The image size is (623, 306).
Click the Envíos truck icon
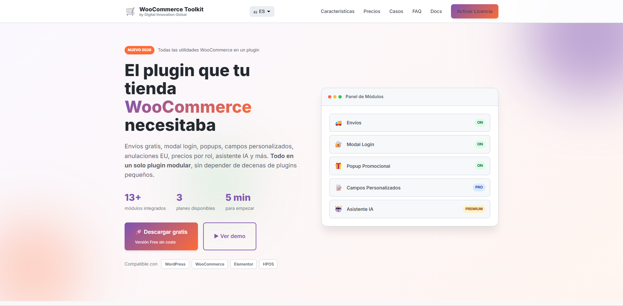(x=338, y=123)
